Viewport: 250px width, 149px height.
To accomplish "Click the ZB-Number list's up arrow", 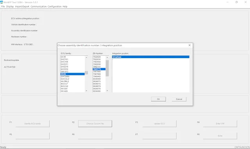I will click(x=107, y=57).
